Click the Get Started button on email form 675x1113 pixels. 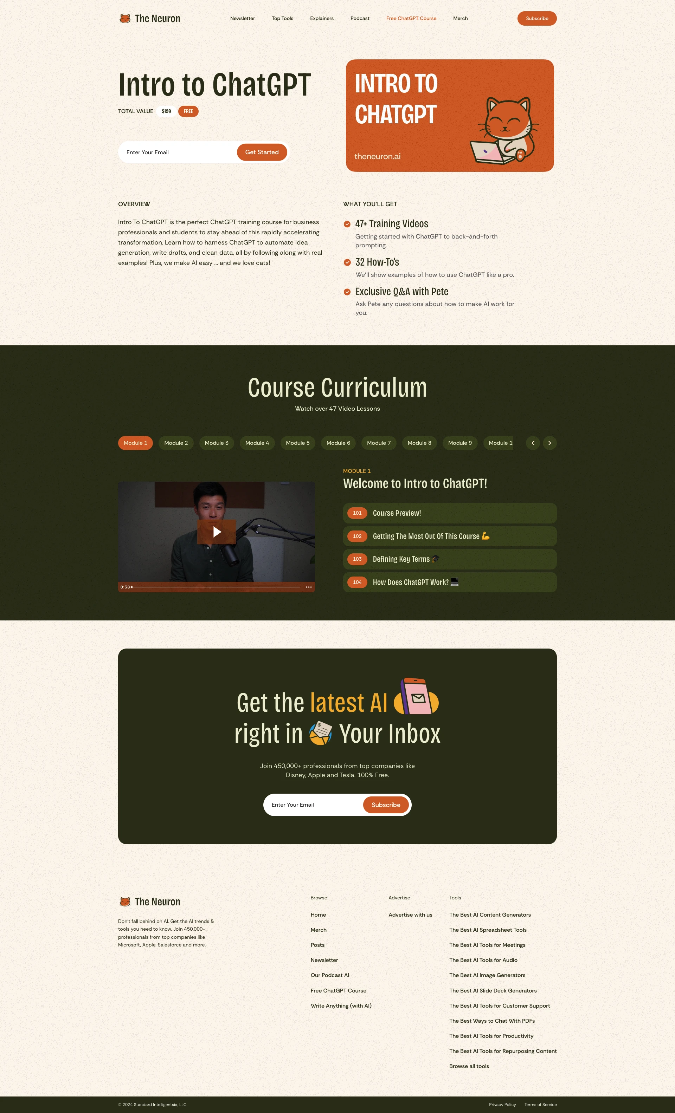click(262, 151)
